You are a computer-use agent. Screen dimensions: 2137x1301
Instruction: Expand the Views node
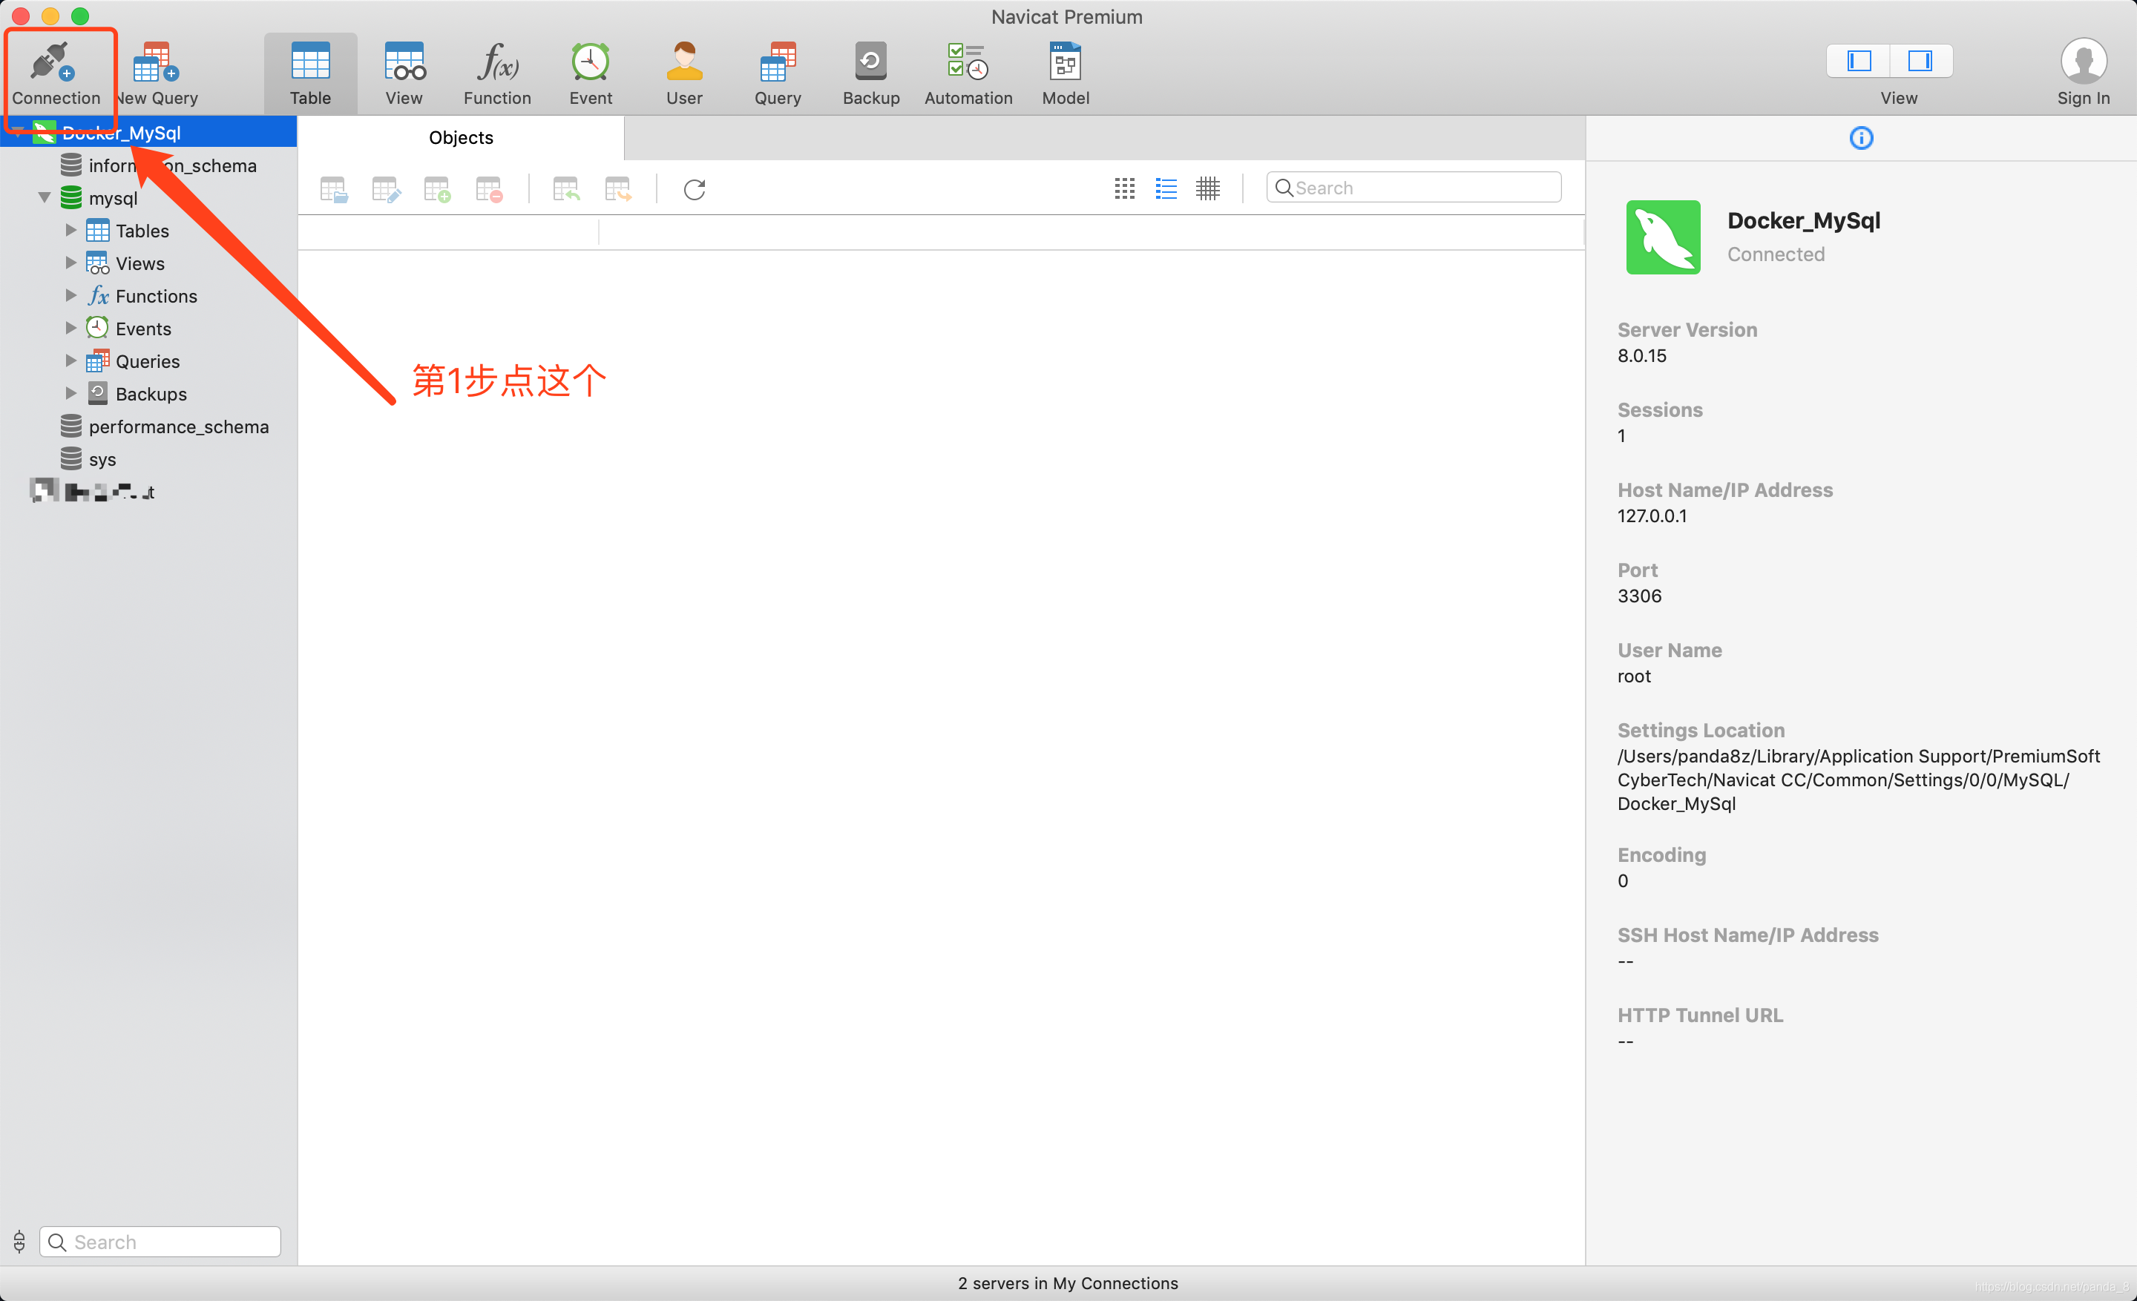point(71,263)
